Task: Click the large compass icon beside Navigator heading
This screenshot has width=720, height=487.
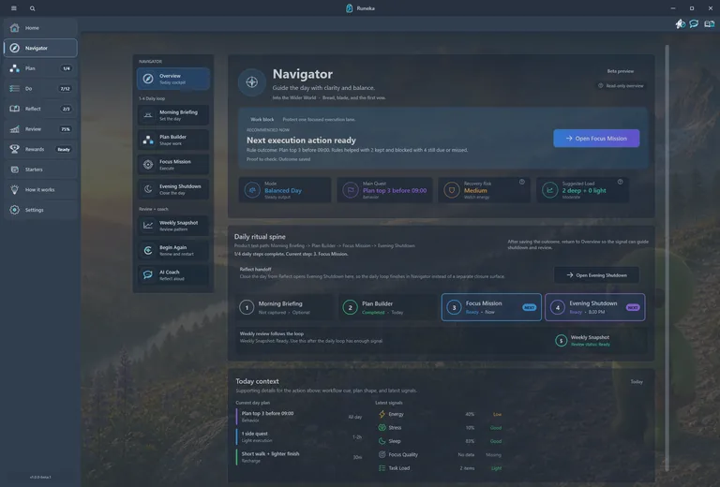Action: [251, 82]
